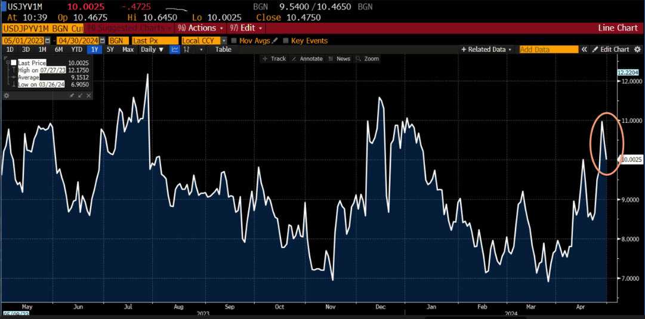
Task: Click the Edit Chart button
Action: click(611, 49)
